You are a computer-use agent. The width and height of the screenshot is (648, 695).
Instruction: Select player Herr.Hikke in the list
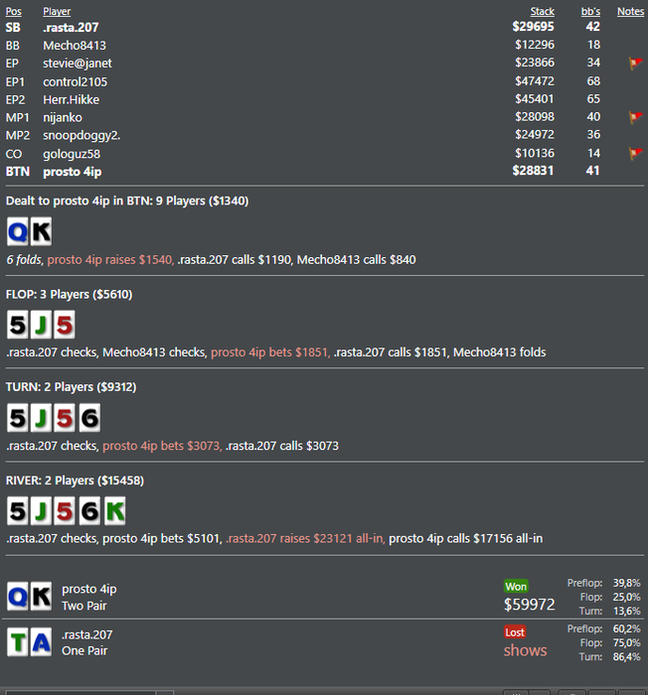tap(71, 99)
